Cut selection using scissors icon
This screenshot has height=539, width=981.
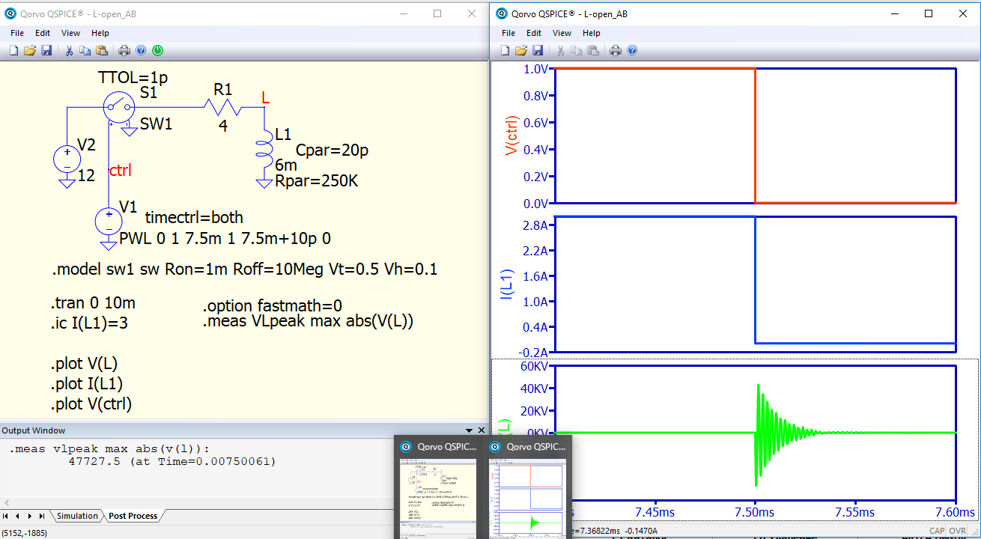(69, 51)
